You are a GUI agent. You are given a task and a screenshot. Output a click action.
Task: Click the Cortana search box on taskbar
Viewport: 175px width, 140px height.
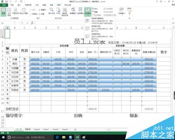[x=30, y=137]
